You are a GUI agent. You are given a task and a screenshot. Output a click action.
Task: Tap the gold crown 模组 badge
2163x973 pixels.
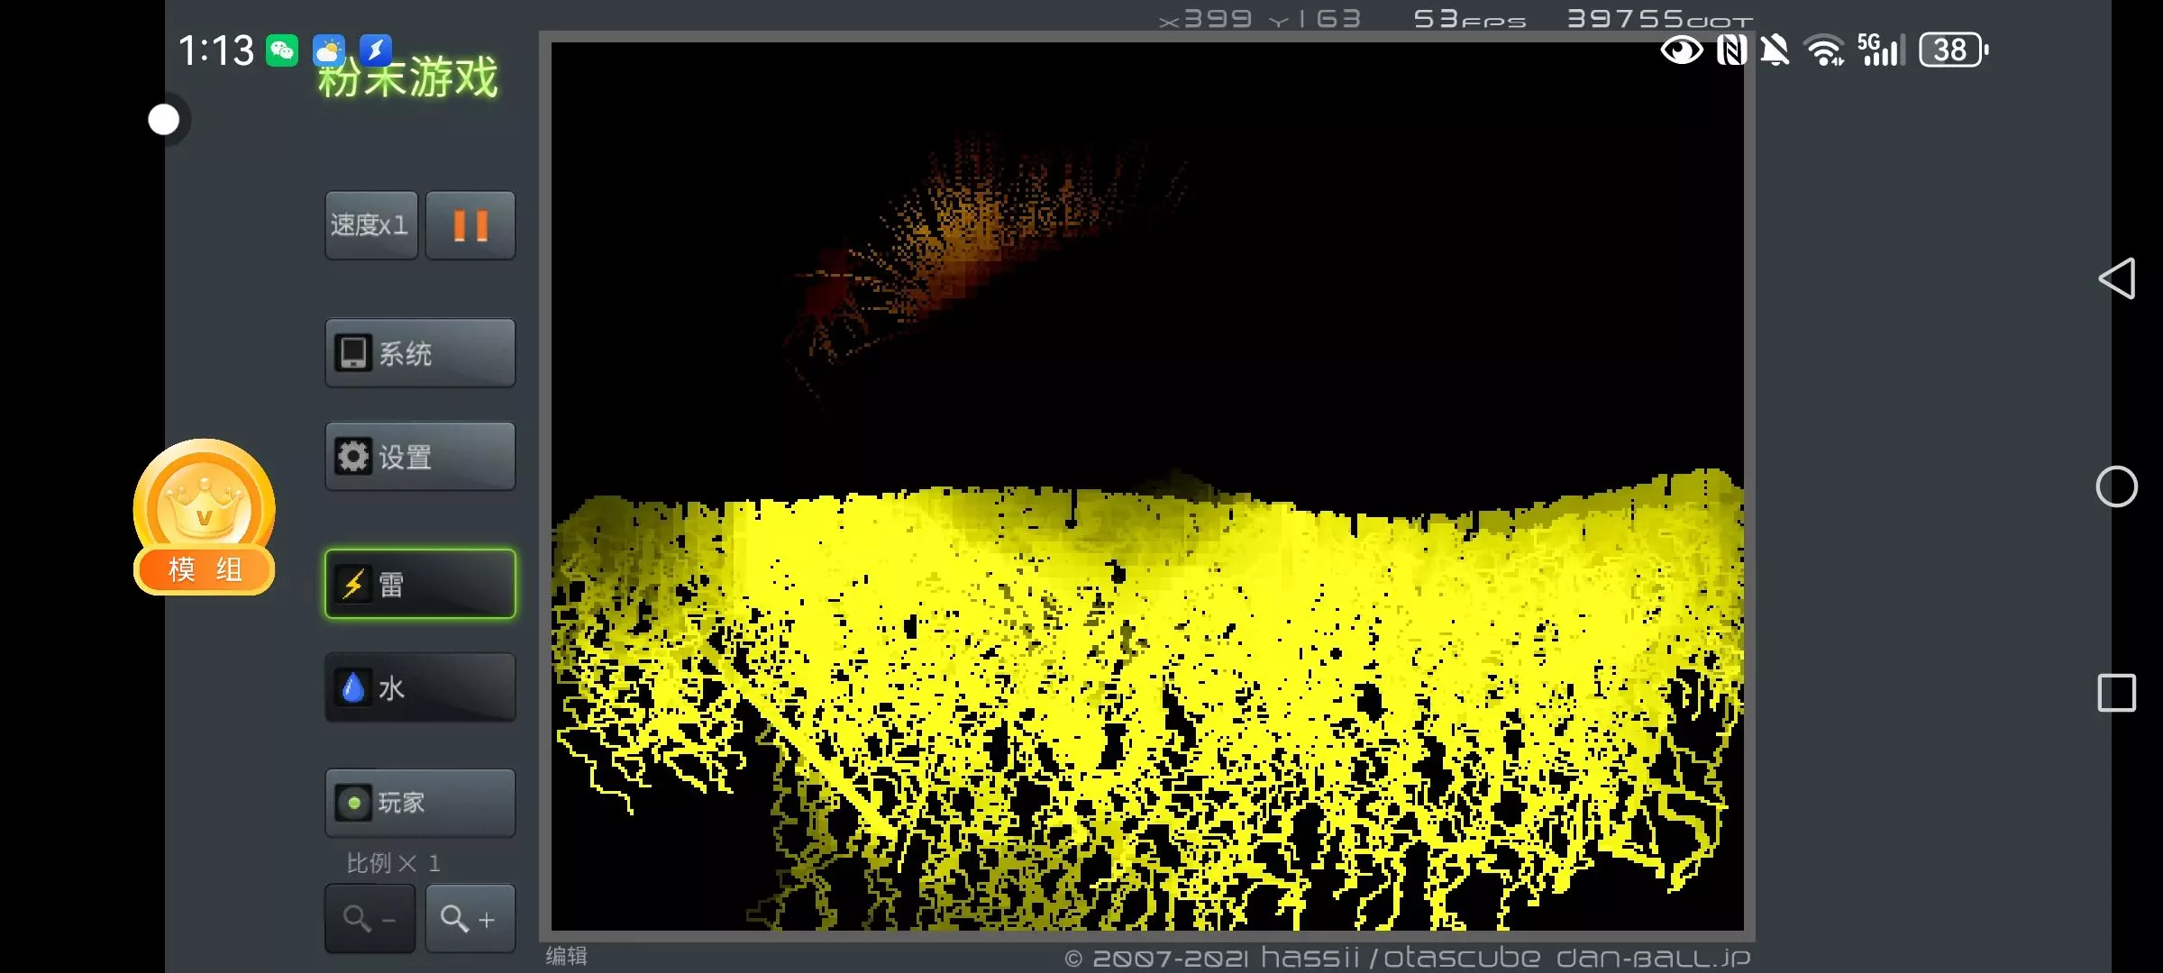[x=205, y=518]
